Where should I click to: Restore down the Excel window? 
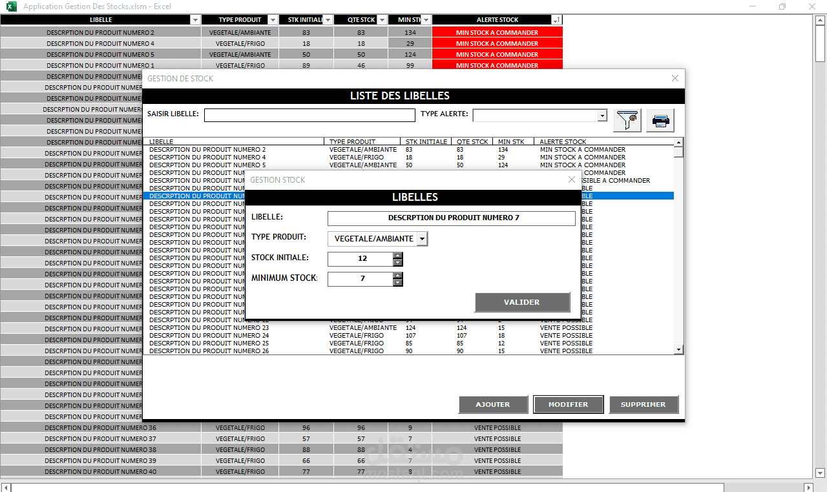point(782,6)
